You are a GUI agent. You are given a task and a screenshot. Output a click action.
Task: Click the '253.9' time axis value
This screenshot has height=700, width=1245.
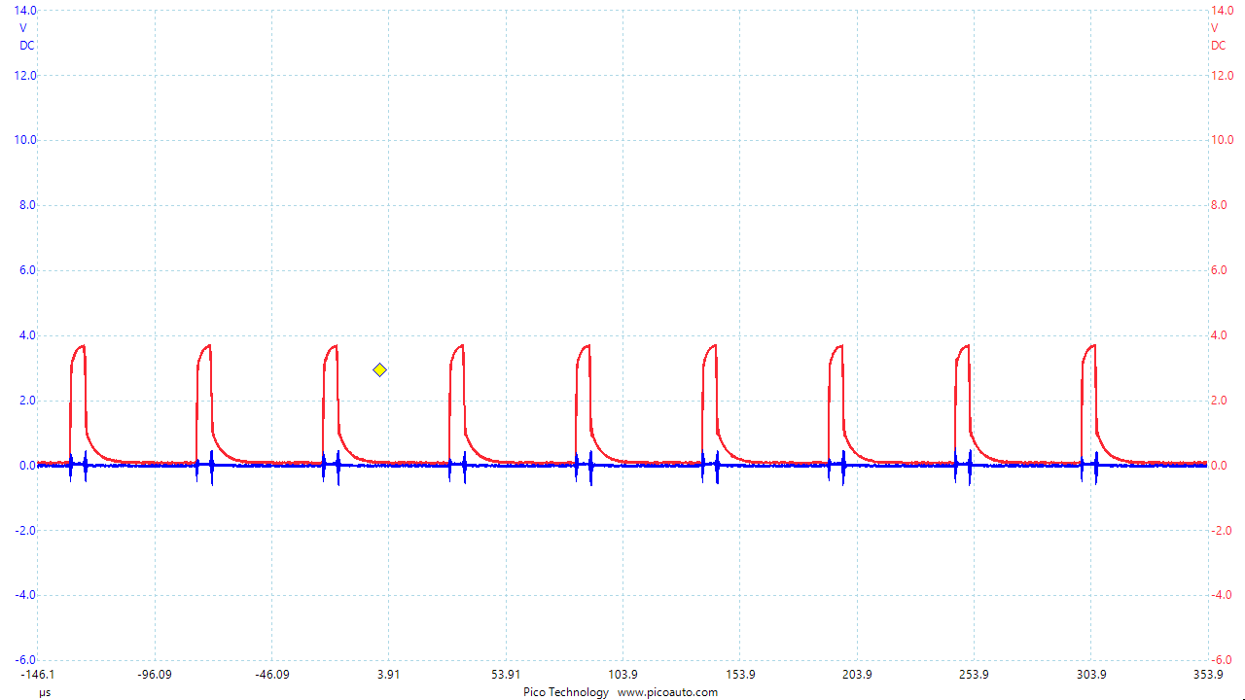974,675
